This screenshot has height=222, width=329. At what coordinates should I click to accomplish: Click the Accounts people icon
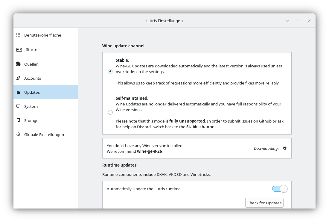[x=18, y=78]
